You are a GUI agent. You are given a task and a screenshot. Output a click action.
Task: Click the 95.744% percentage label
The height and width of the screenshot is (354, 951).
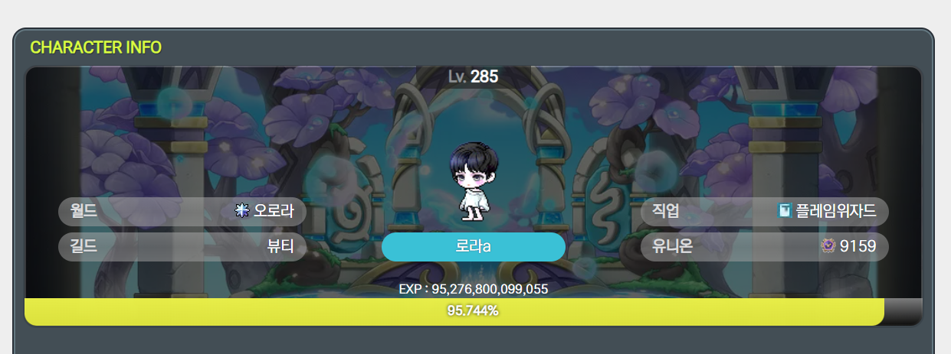(474, 311)
